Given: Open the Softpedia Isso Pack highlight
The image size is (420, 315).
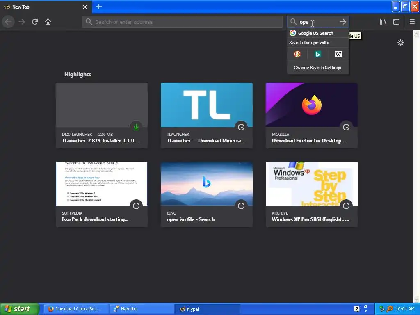Looking at the screenshot, I should [102, 194].
